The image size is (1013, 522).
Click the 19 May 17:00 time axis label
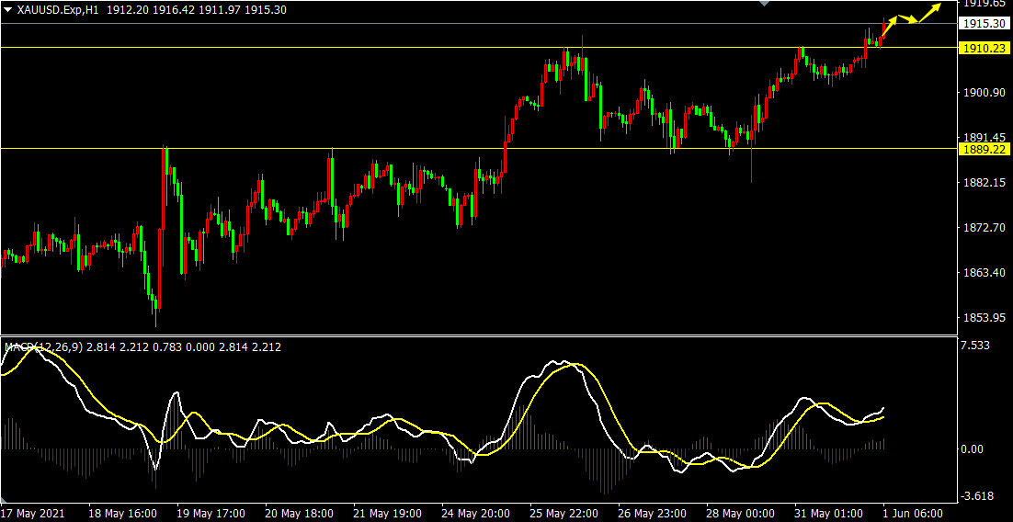(x=212, y=513)
